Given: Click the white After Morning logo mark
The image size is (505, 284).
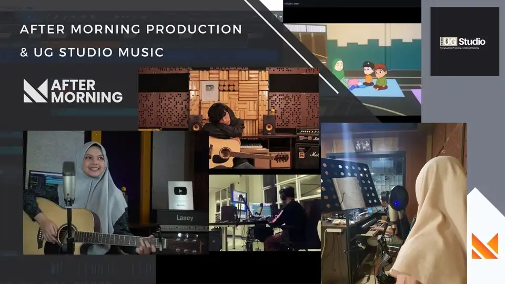Looking at the screenshot, I should [x=35, y=91].
